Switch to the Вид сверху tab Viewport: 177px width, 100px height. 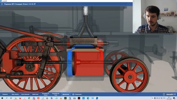(15, 94)
